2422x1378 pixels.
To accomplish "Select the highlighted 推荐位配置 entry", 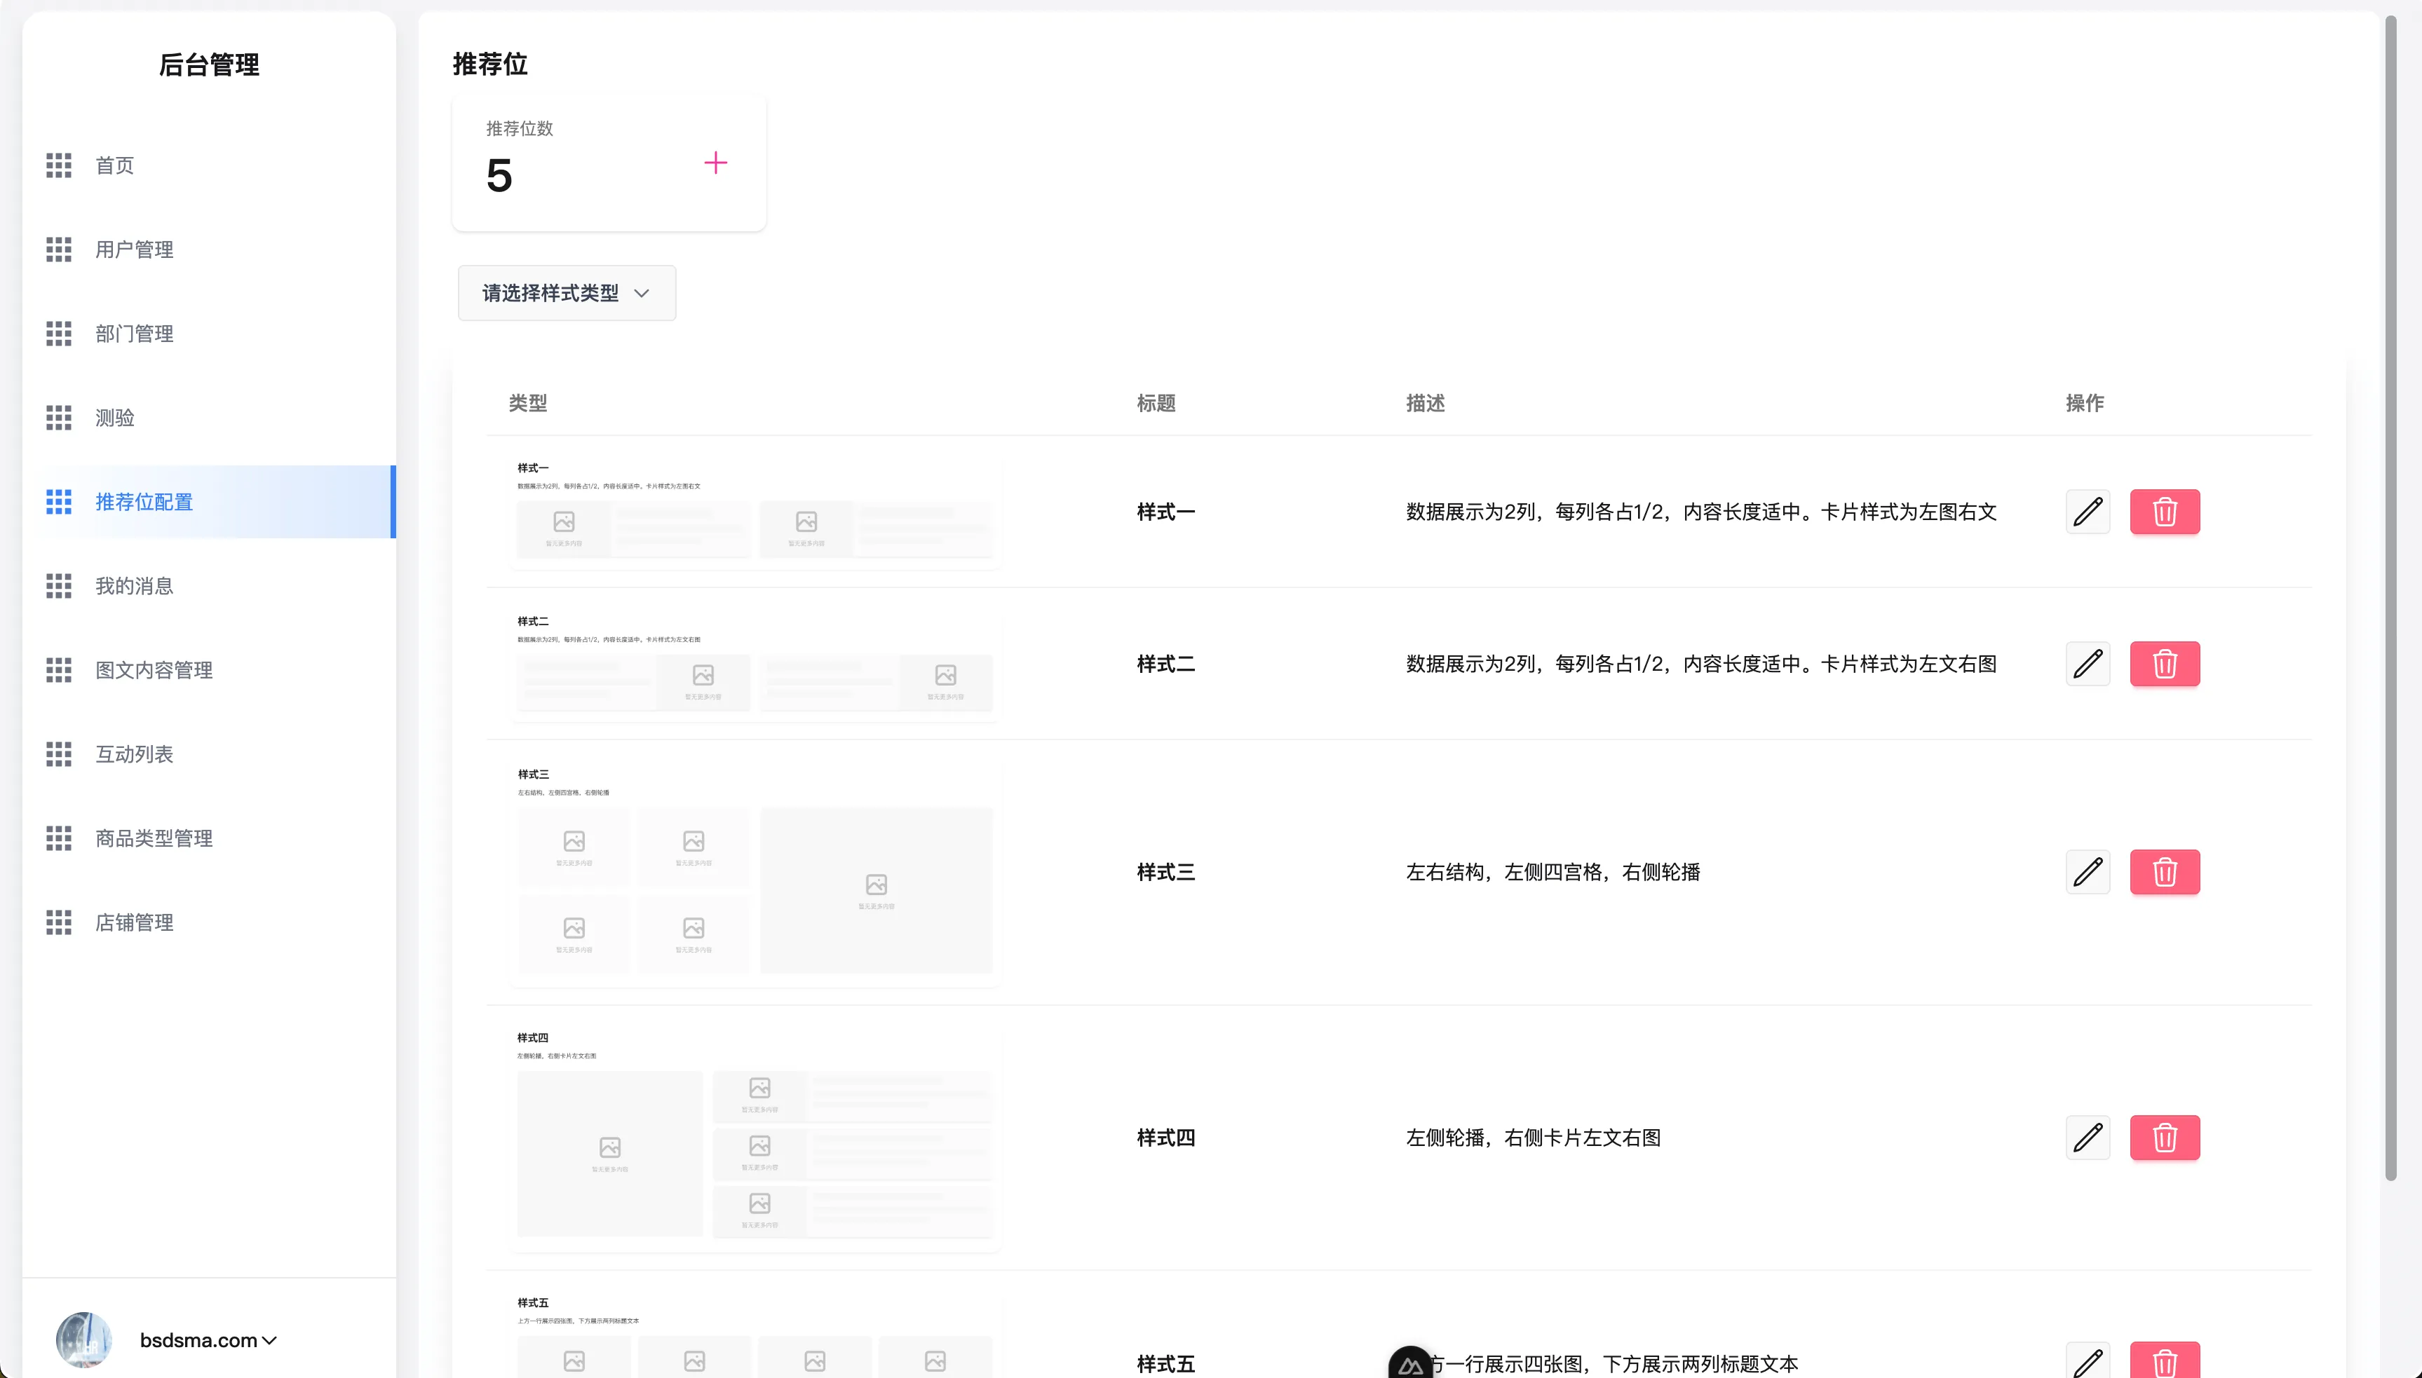I will coord(144,502).
